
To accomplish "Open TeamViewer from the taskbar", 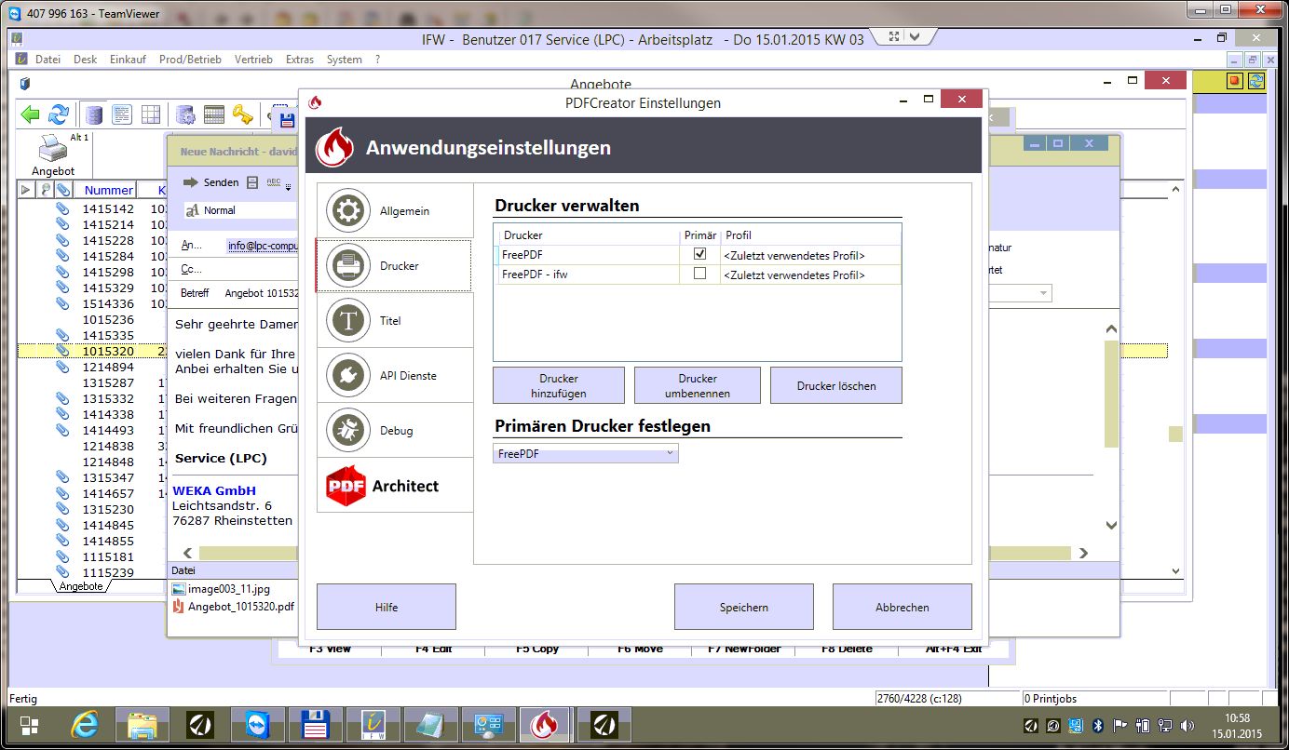I will tap(254, 724).
